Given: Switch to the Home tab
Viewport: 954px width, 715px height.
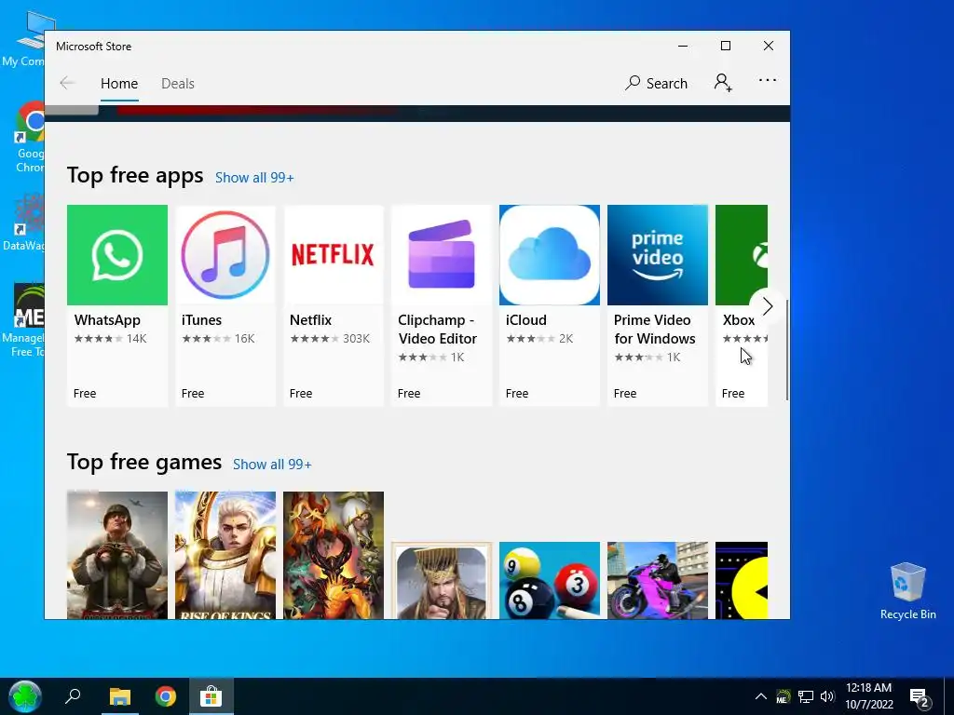Looking at the screenshot, I should pos(119,83).
